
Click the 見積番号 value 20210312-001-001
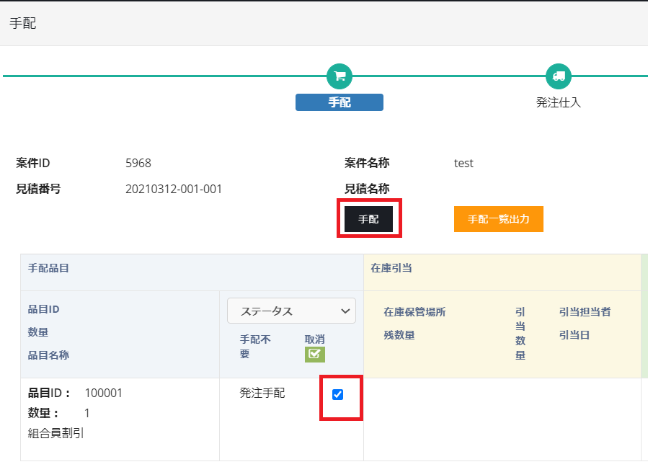(174, 189)
